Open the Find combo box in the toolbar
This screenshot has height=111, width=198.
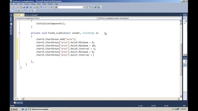pos(71,7)
